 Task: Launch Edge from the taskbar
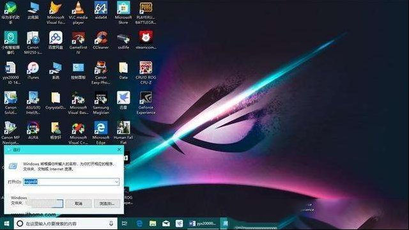(x=139, y=224)
